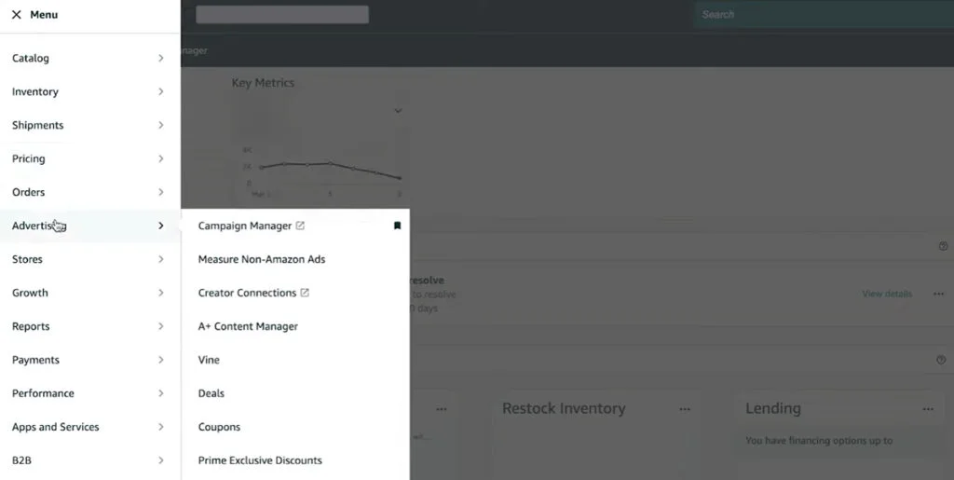Choose Coupons from the Advertising submenu
This screenshot has height=480, width=954.
point(219,427)
